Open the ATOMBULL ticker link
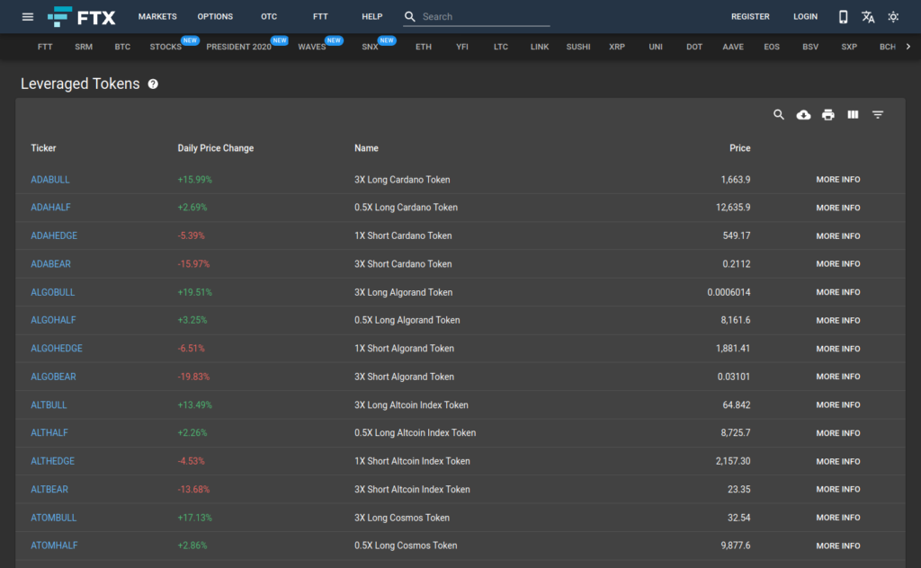 tap(53, 518)
